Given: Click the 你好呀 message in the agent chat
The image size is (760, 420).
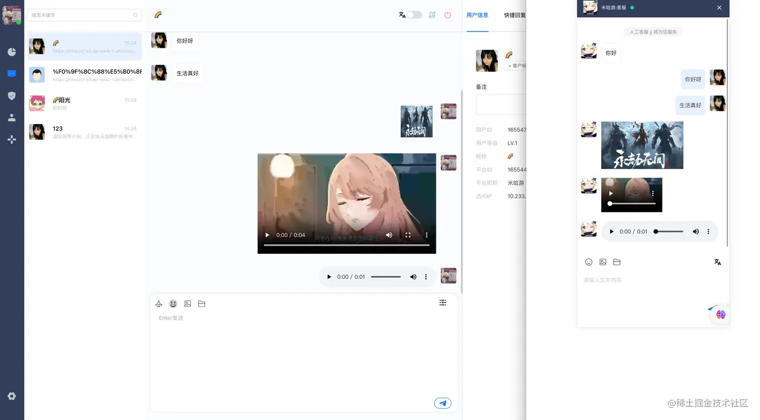Looking at the screenshot, I should click(x=184, y=41).
